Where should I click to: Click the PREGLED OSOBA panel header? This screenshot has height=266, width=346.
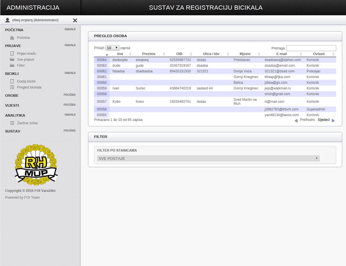215,36
